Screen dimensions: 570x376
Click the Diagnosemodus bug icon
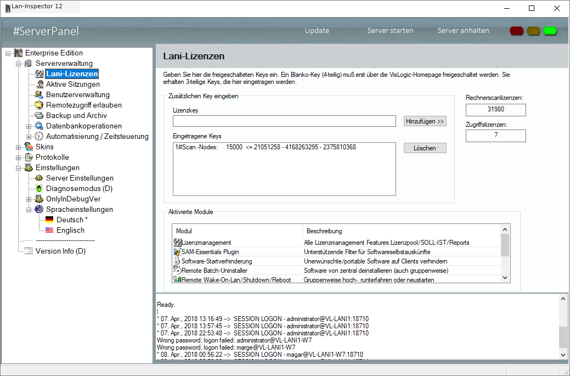39,189
